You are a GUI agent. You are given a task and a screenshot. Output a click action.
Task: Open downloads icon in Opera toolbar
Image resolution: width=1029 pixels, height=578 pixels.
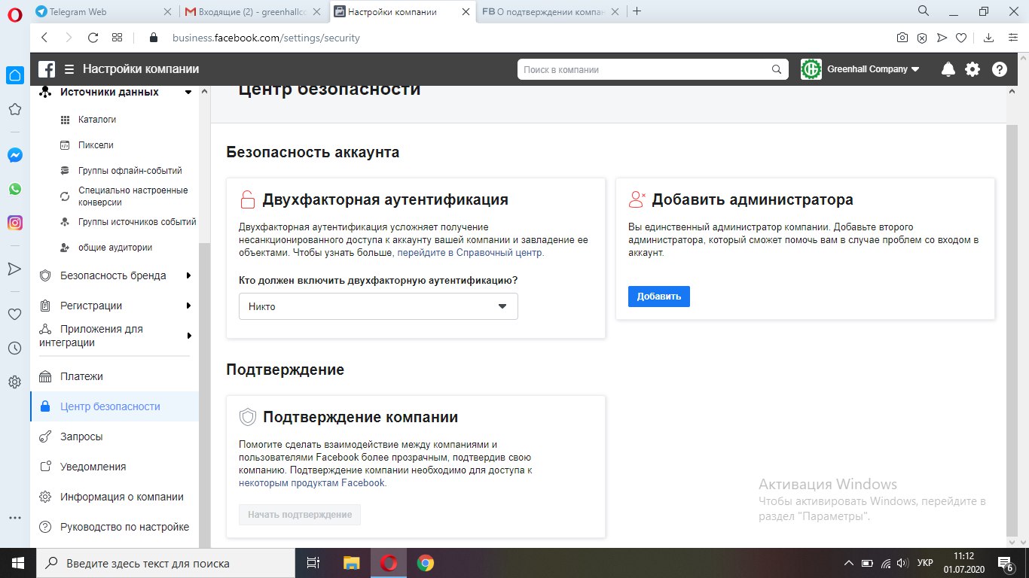989,38
